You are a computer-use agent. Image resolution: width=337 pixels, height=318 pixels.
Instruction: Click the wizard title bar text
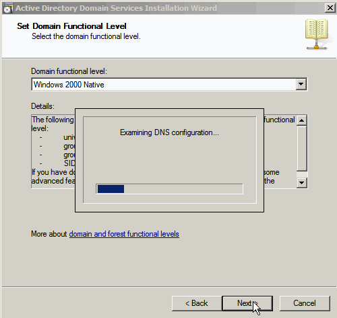coord(116,8)
